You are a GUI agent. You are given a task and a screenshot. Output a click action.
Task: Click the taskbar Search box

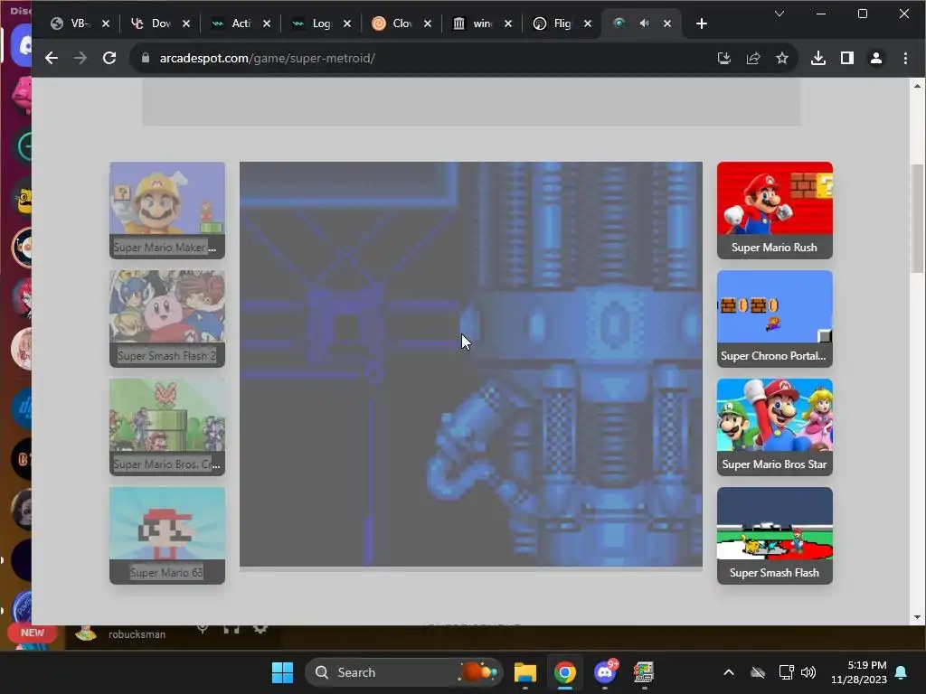point(404,672)
